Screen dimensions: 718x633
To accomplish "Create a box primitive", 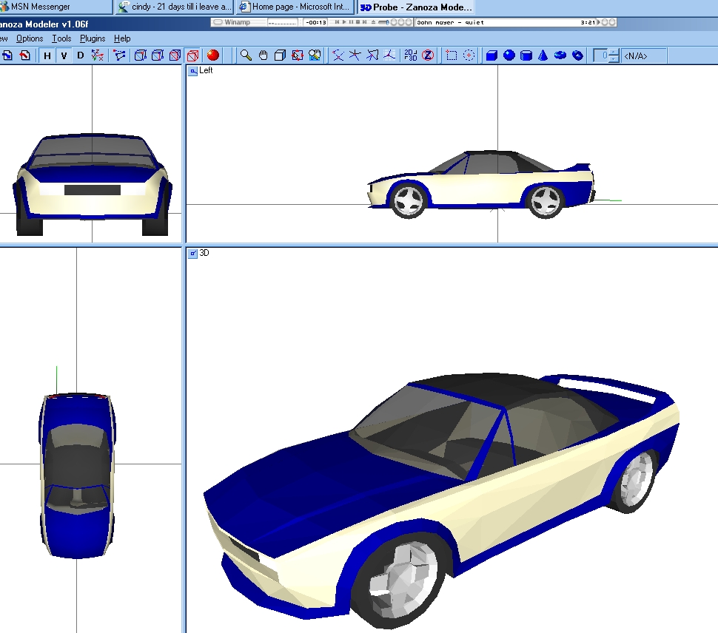I will pyautogui.click(x=491, y=55).
